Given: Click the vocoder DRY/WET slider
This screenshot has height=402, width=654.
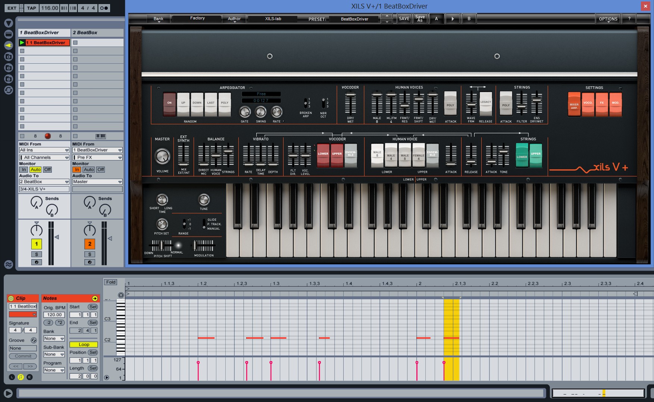Looking at the screenshot, I should (x=350, y=103).
